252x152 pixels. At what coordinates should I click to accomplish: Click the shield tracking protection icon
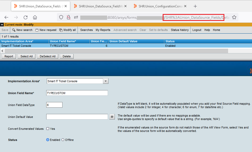point(61,17)
